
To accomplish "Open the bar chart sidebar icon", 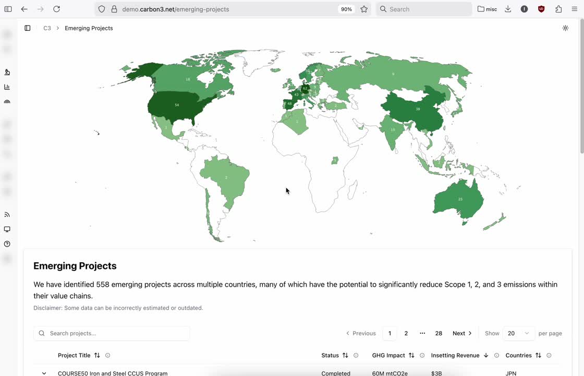I will click(7, 87).
